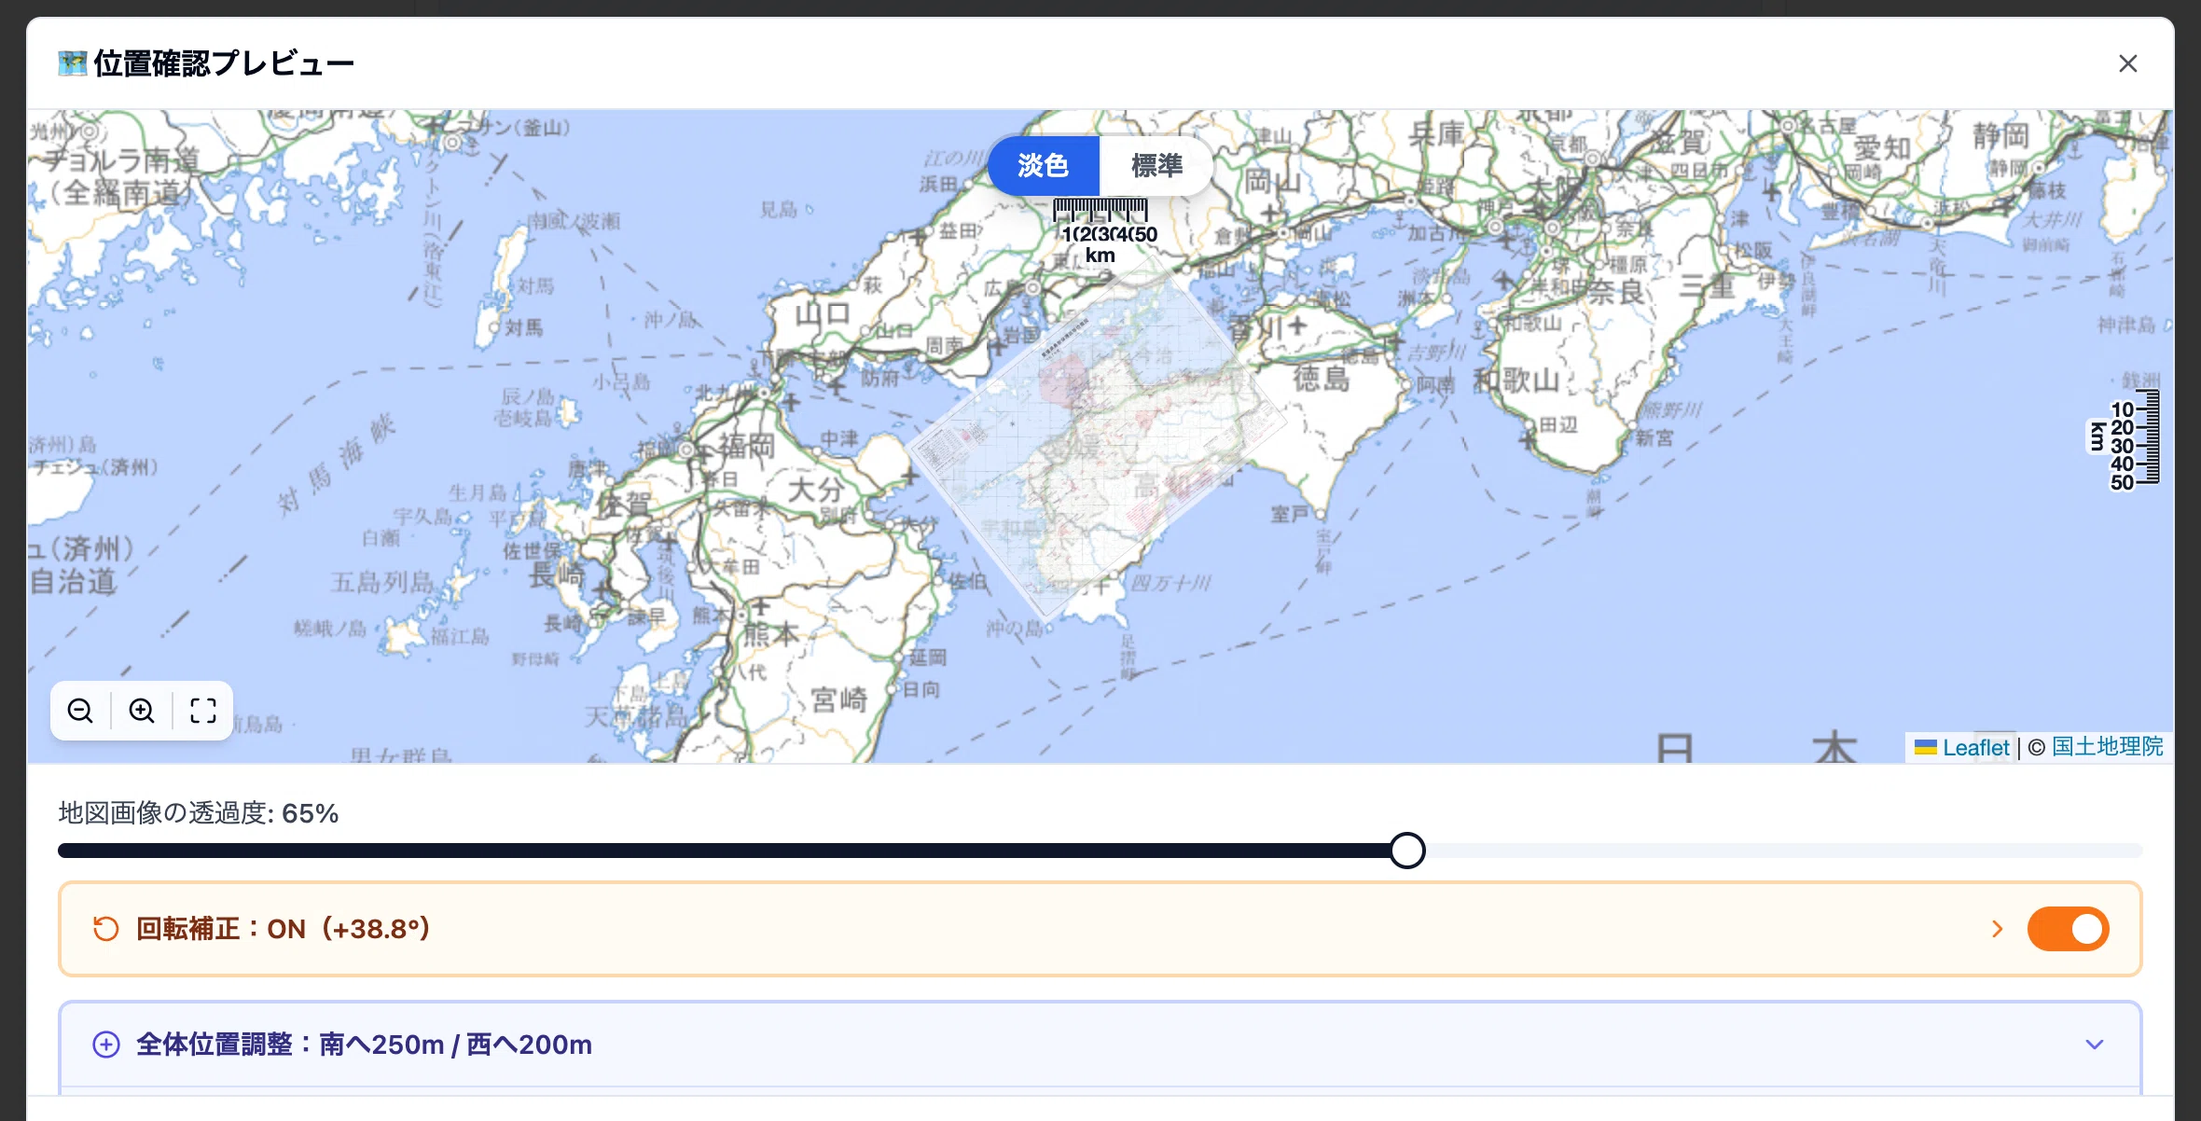Click the 山口 label on the map

[822, 313]
